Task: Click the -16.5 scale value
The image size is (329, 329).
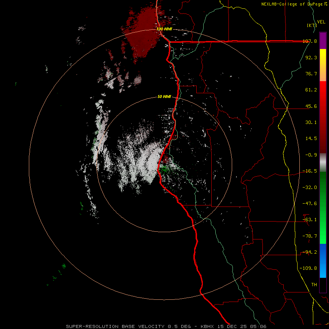Action: point(310,171)
